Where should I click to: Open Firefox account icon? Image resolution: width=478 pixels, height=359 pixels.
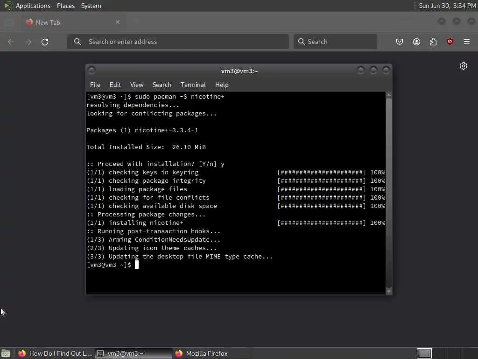[x=416, y=42]
